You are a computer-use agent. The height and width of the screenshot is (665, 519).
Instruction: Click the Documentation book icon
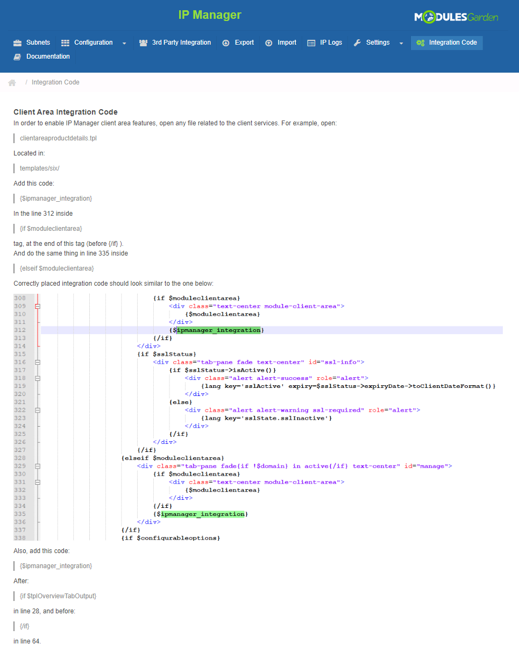(x=17, y=57)
